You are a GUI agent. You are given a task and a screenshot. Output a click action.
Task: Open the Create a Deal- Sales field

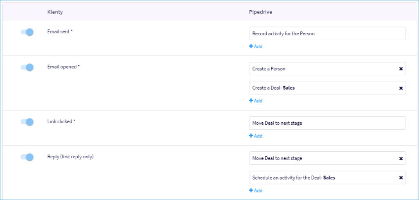[x=327, y=88]
